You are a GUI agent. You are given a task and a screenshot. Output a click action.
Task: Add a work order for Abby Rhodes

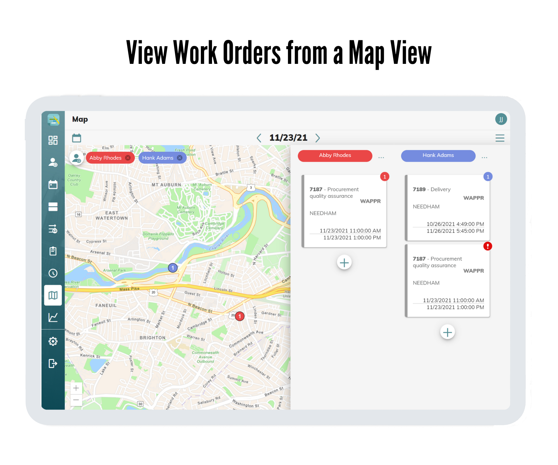(344, 263)
